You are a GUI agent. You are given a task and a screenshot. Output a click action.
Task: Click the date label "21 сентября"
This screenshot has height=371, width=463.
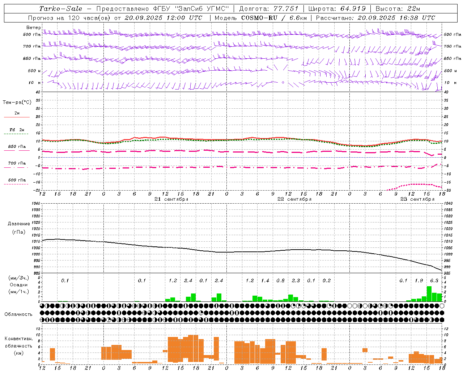(x=171, y=199)
